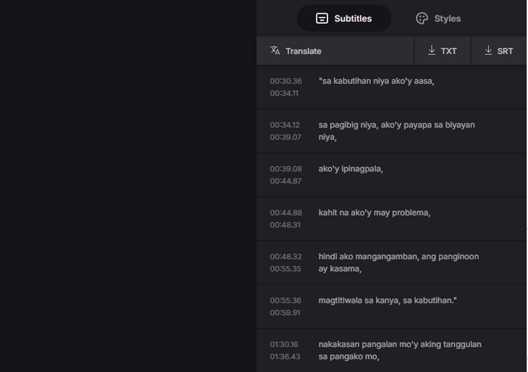Open the Styles tab
The width and height of the screenshot is (528, 372).
point(438,18)
